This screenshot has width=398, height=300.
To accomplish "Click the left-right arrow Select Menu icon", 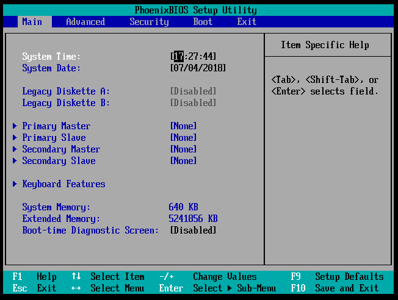I will pyautogui.click(x=76, y=288).
